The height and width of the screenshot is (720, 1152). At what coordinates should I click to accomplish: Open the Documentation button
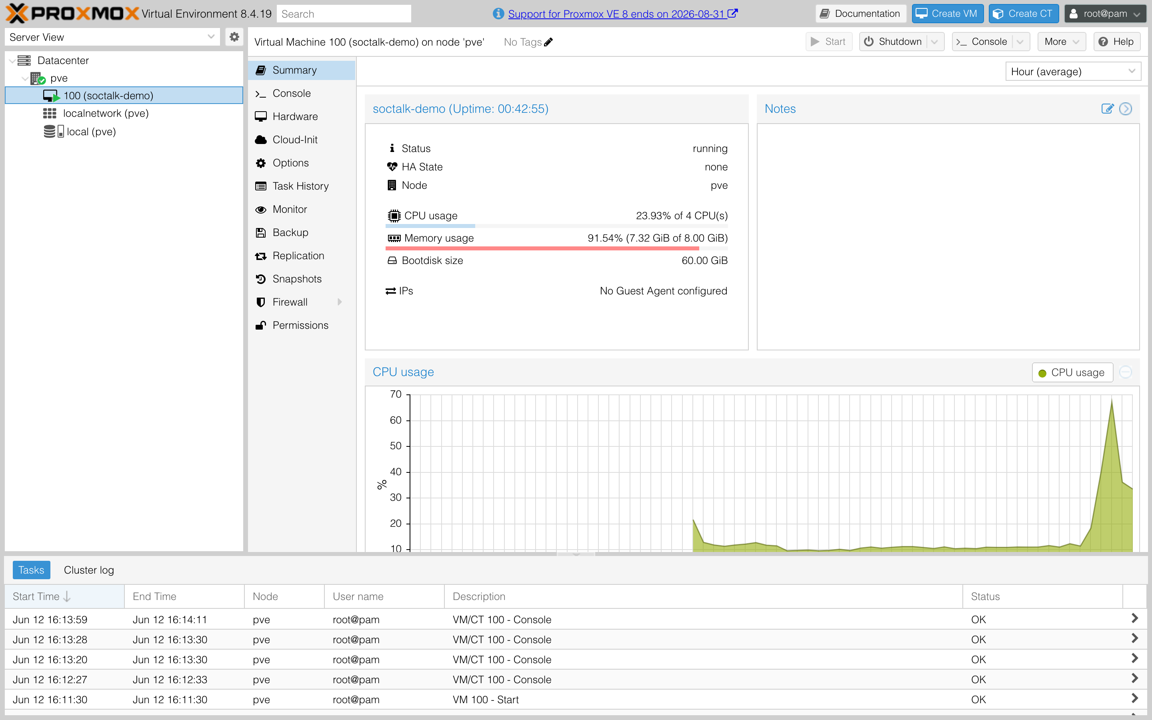click(861, 13)
